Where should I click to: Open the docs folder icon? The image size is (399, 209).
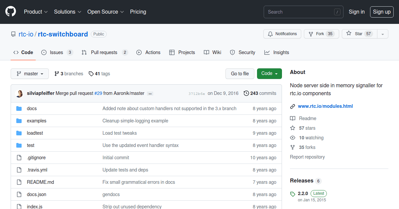click(19, 108)
